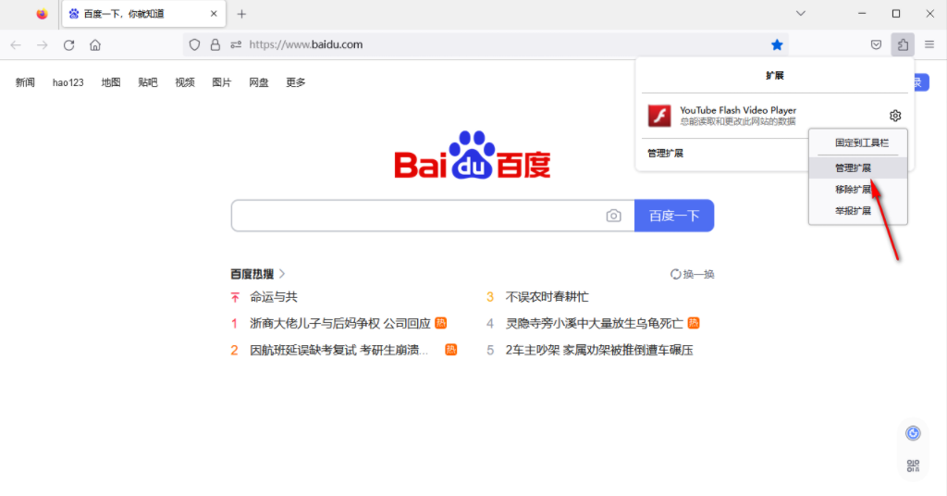Open the tracking protection shield icon
The height and width of the screenshot is (496, 947).
click(x=194, y=44)
